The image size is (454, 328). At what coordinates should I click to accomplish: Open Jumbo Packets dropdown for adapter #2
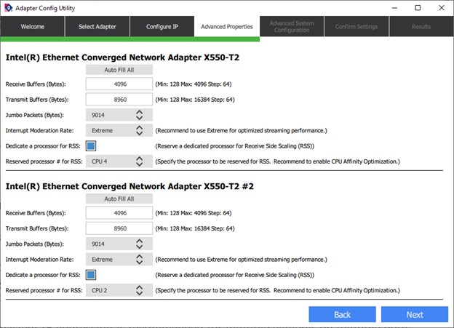119,244
